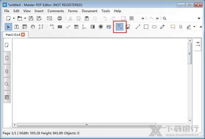Click the Paste clipboard icon

point(86,18)
